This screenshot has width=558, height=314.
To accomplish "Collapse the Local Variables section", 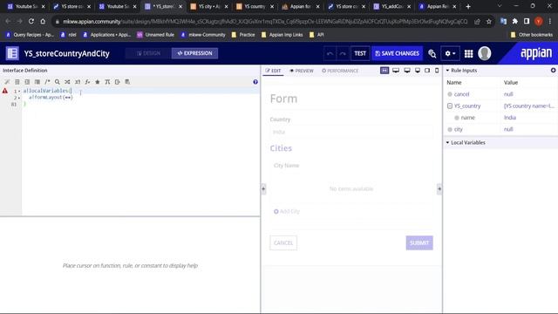I will click(447, 142).
